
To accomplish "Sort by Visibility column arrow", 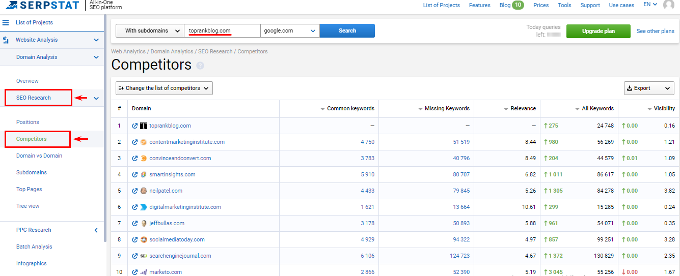I will tap(650, 109).
